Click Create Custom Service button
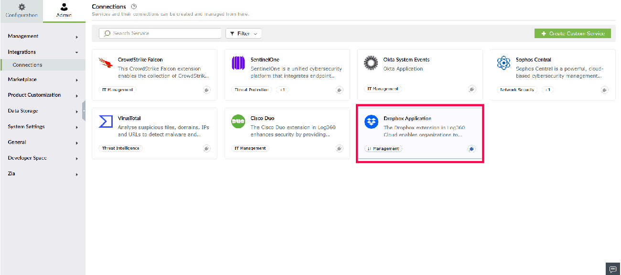Screen dimensions: 621x275 pos(572,33)
